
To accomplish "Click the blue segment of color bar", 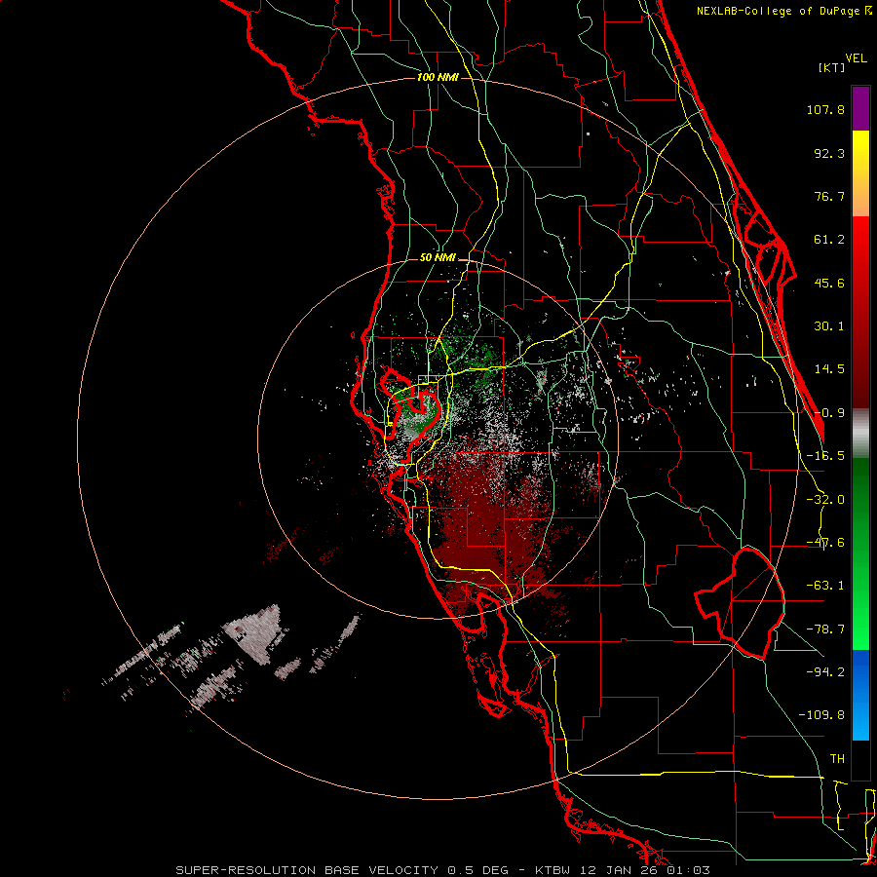I will 860,695.
